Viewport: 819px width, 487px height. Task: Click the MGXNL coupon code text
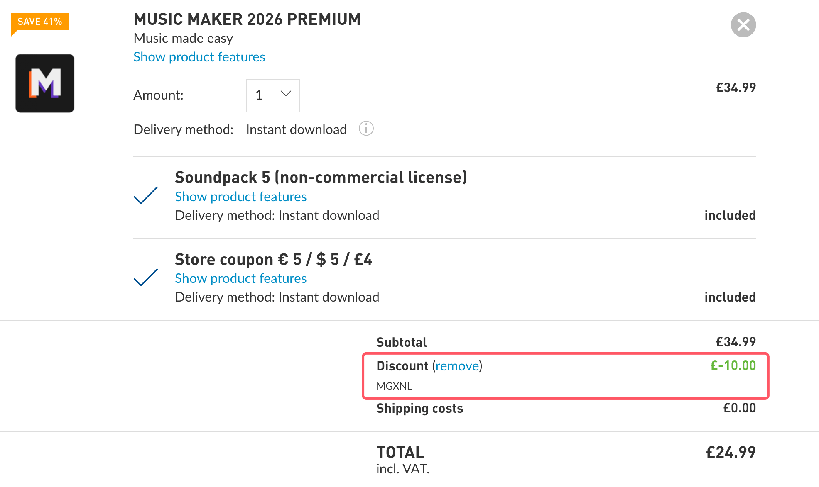394,386
